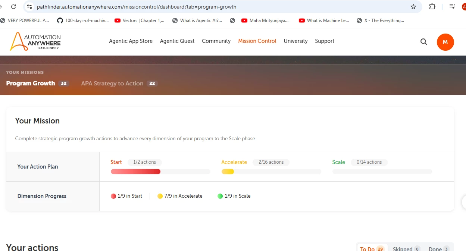Click the 1/9 in Start text
466x251 pixels.
coord(130,196)
